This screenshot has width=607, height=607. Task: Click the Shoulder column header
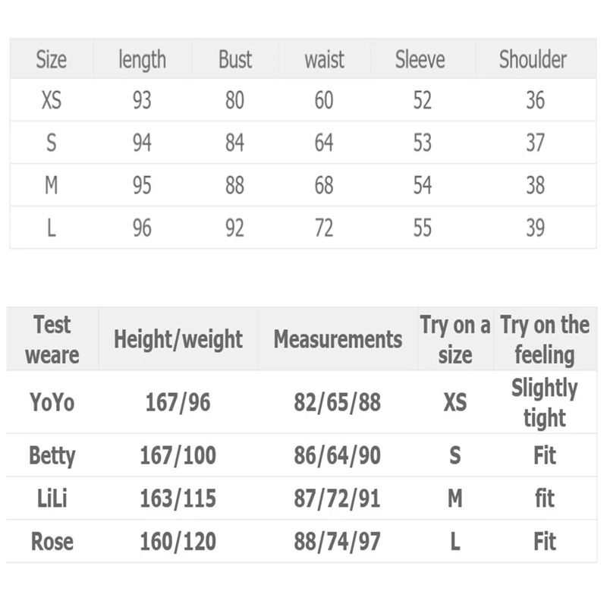point(533,59)
